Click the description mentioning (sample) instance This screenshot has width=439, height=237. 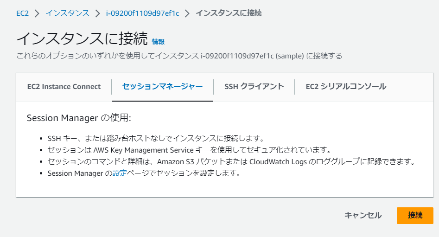[x=179, y=56]
